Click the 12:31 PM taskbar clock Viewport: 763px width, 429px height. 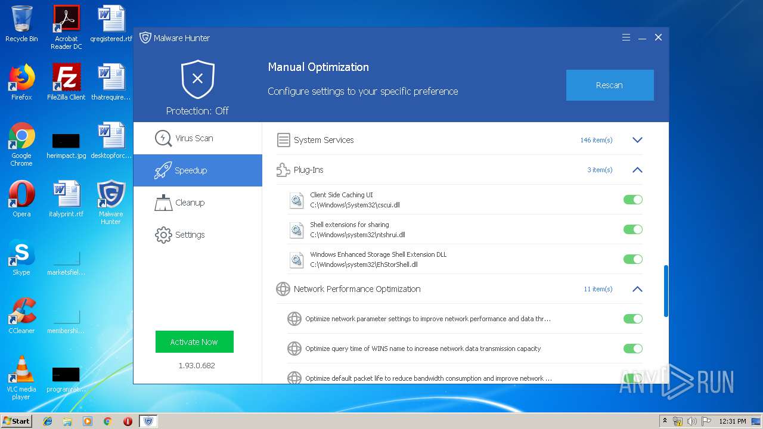tap(733, 421)
